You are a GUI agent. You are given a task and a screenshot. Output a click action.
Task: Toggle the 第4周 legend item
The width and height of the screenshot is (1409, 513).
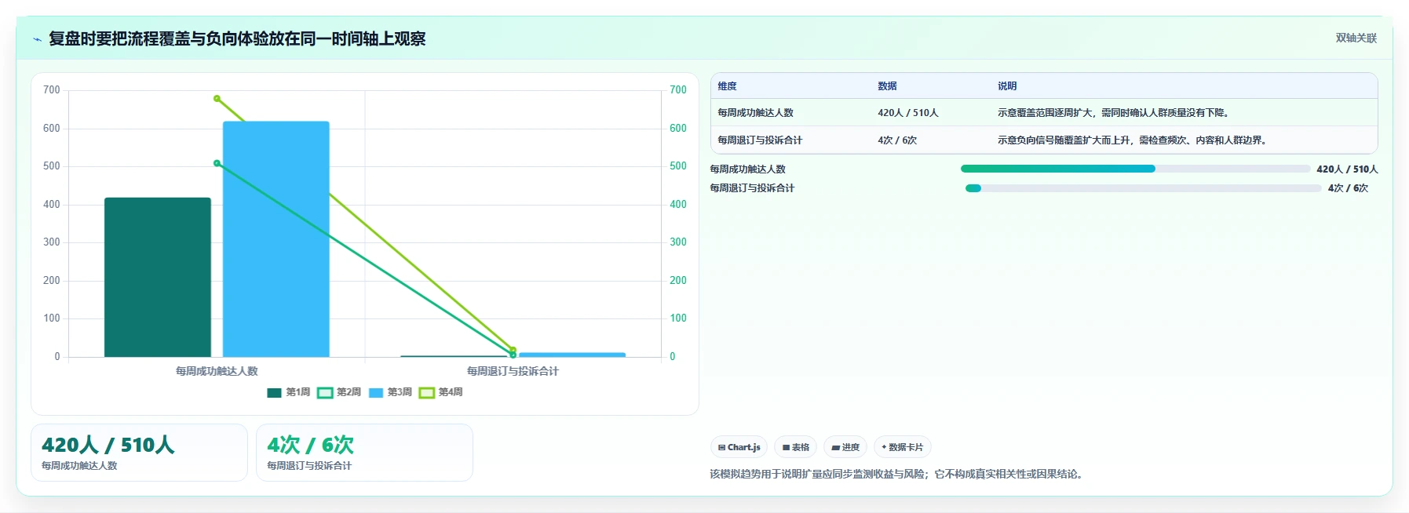coord(441,392)
